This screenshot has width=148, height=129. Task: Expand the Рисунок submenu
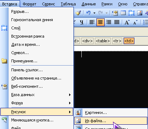(x=37, y=112)
